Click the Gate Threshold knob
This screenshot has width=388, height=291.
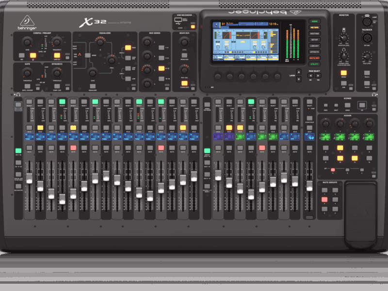click(x=27, y=73)
